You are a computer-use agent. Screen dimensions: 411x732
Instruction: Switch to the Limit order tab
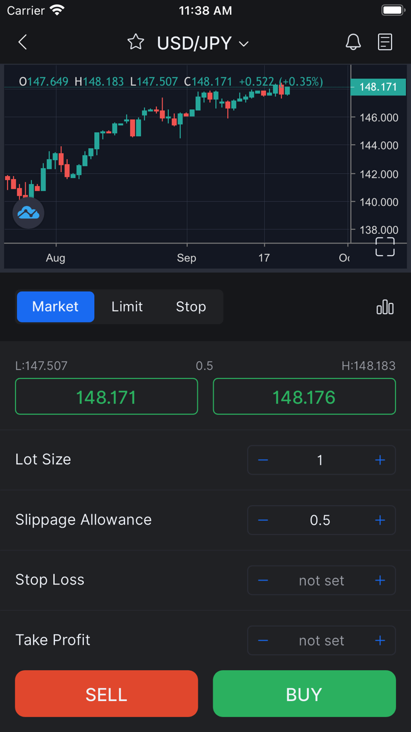coord(127,307)
